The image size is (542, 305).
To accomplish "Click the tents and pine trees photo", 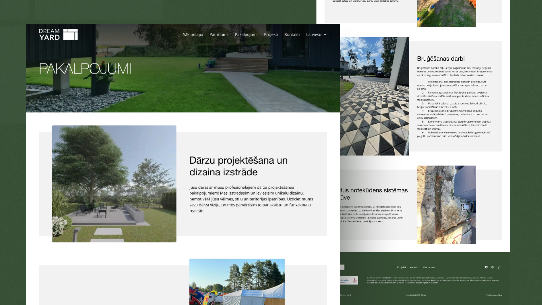I will (237, 282).
